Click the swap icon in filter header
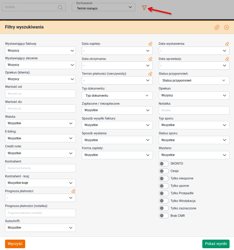This screenshot has height=250, width=234. click(x=217, y=27)
